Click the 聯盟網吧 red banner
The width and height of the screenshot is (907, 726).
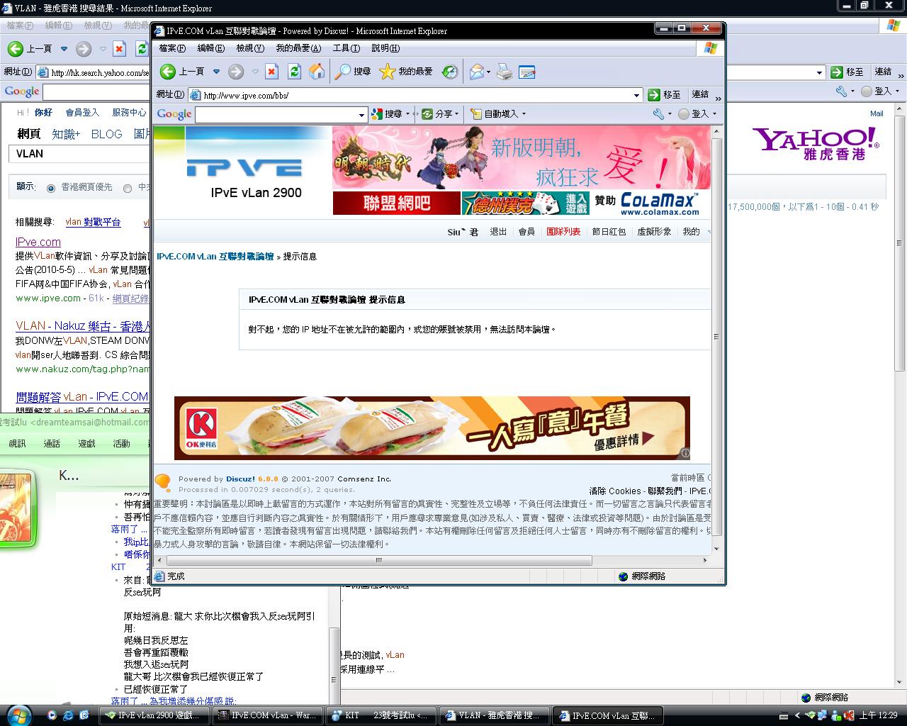click(x=397, y=203)
